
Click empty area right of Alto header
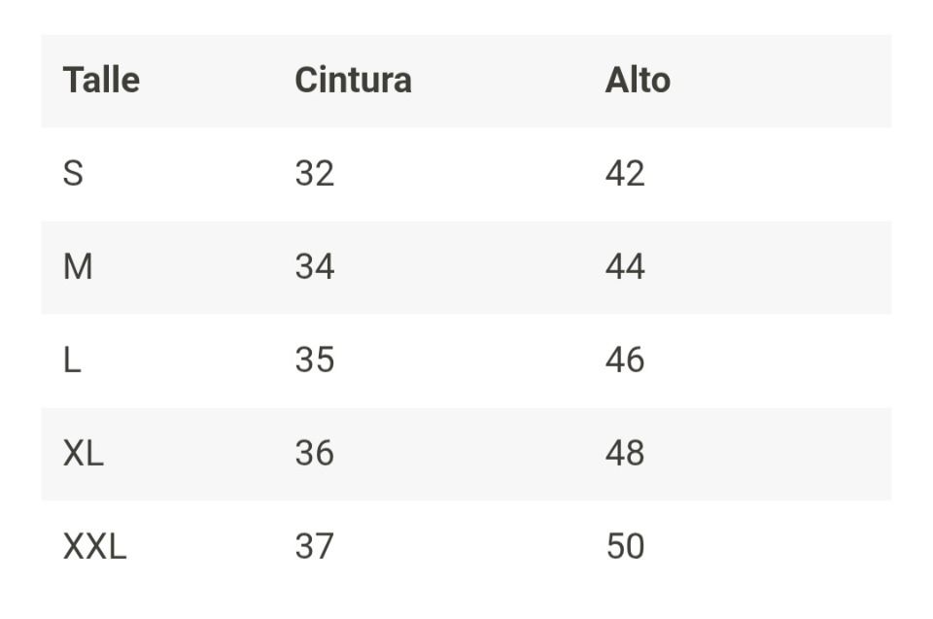[787, 80]
